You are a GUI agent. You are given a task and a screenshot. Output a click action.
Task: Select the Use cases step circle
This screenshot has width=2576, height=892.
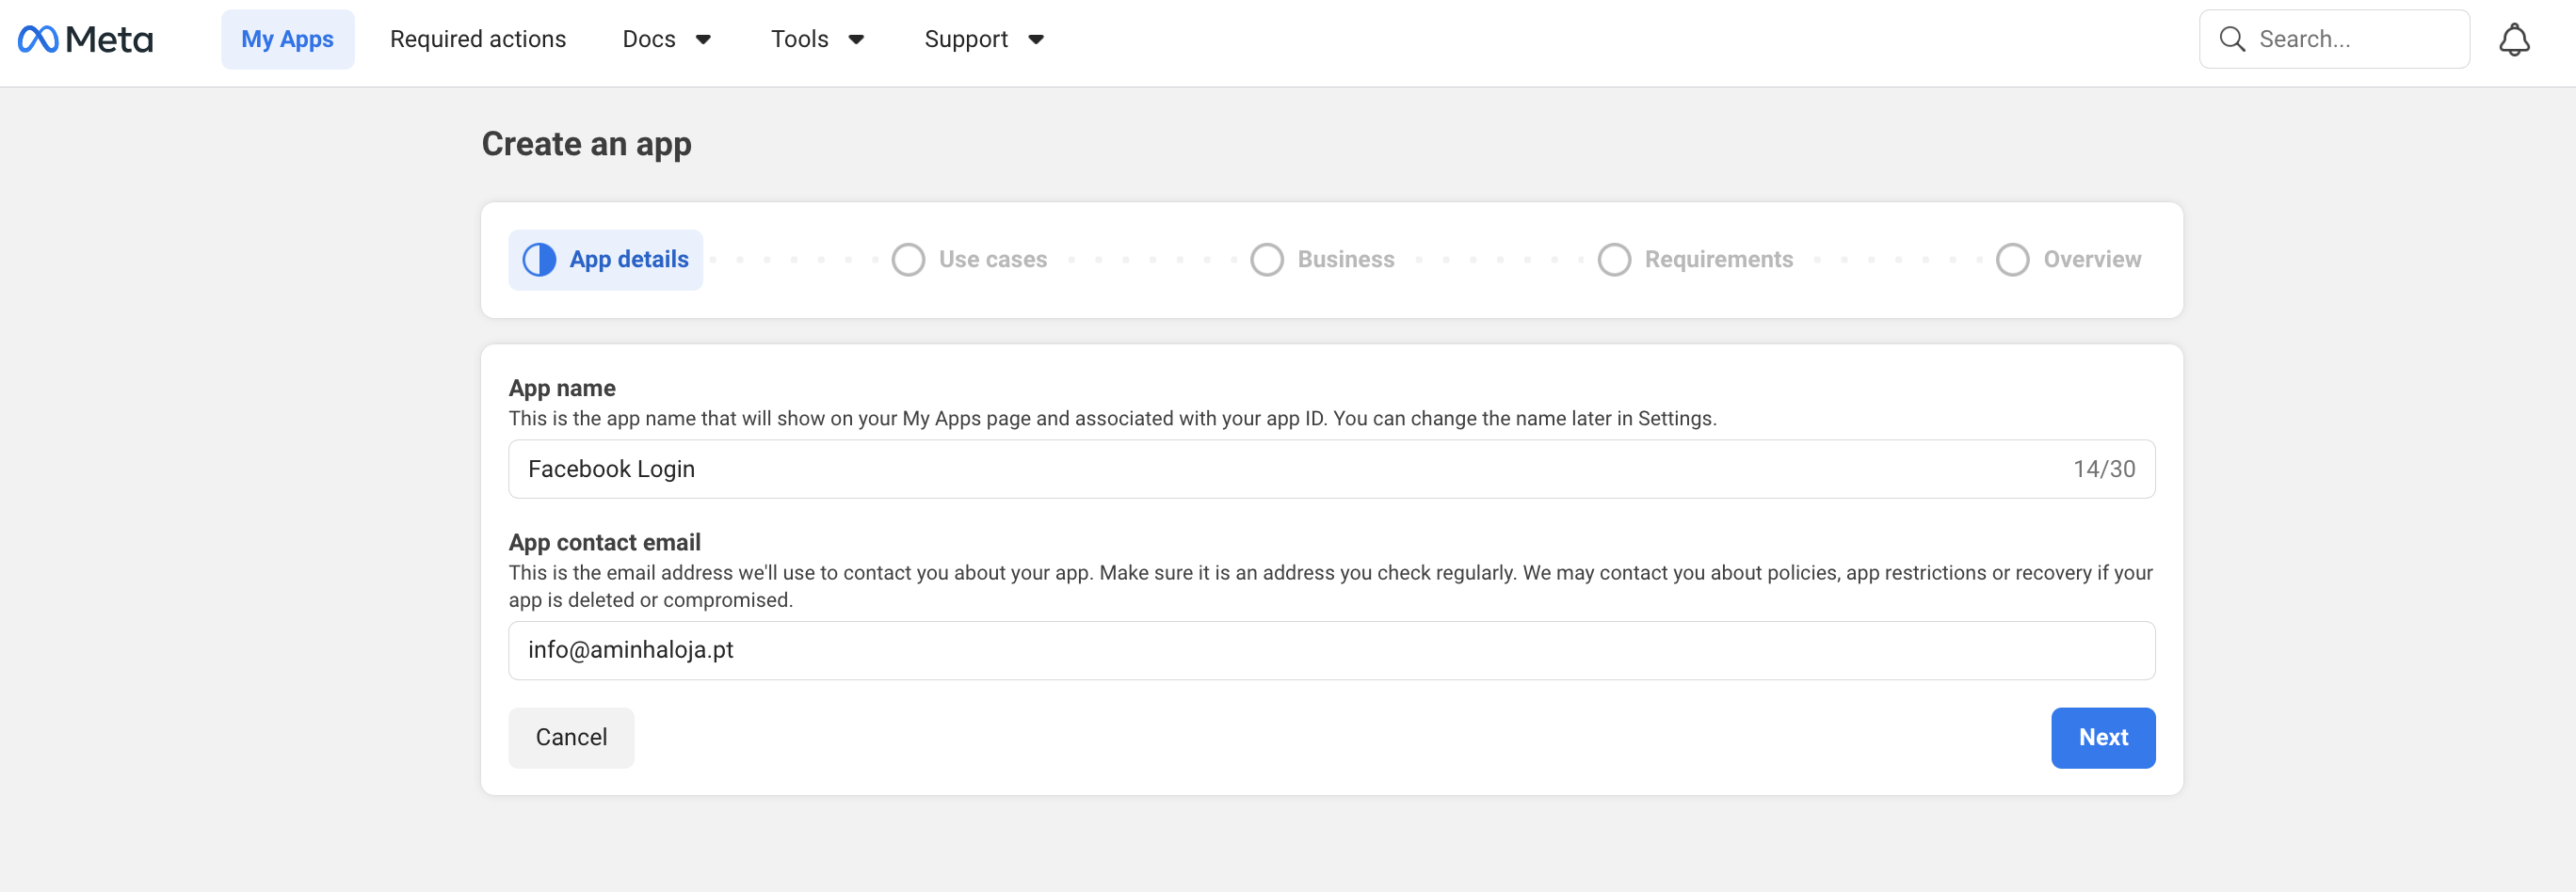click(x=908, y=259)
